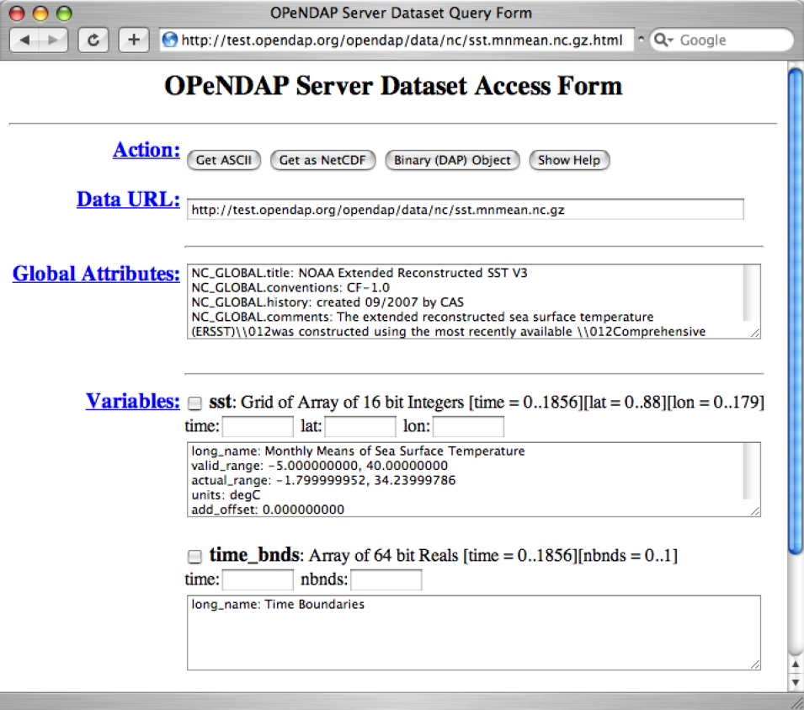Screen dimensions: 804x710
Task: Click the page vertical scrollbar thumb
Action: coord(796,311)
